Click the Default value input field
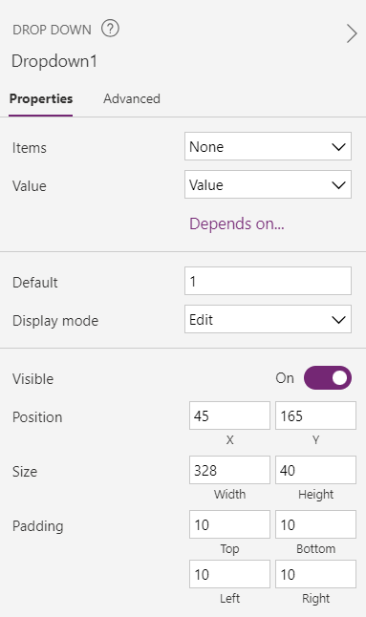 pyautogui.click(x=268, y=281)
